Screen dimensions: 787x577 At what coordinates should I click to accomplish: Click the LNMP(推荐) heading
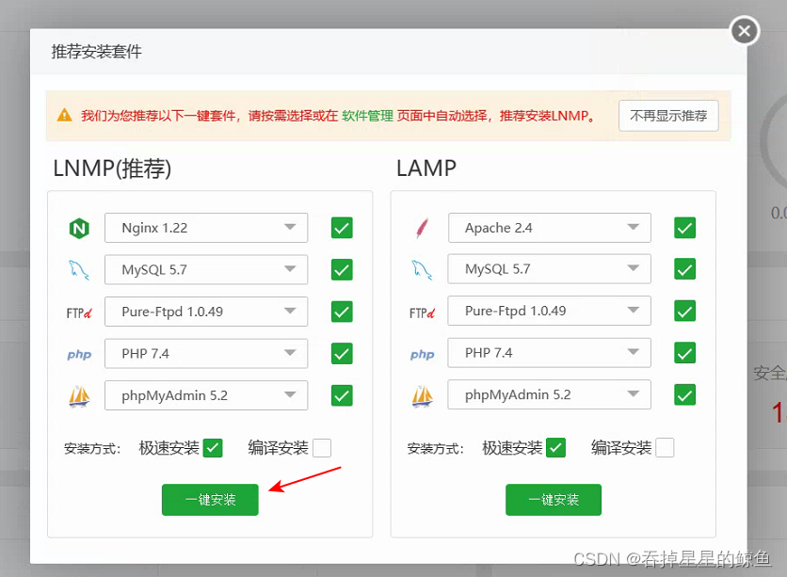(112, 168)
